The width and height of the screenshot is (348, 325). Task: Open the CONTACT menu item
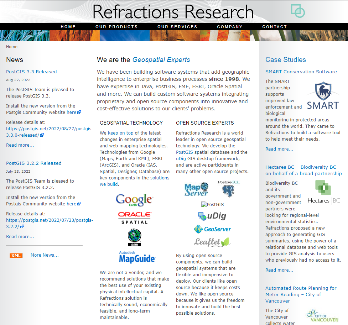point(275,27)
